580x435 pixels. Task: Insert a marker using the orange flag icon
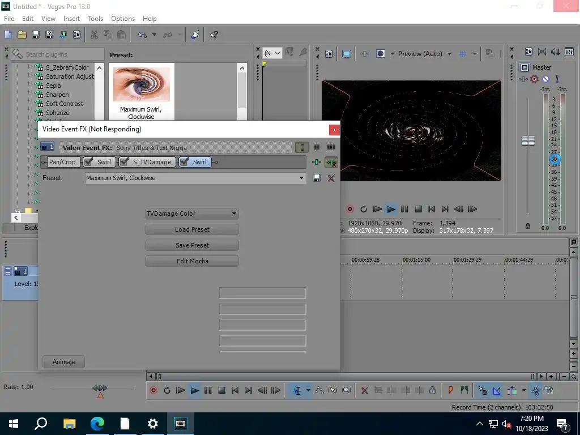pos(450,390)
